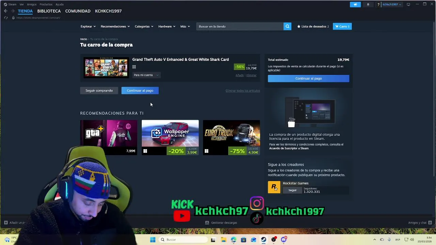This screenshot has height=245, width=436.
Task: Click the question mark avatar icon
Action: tap(378, 4)
